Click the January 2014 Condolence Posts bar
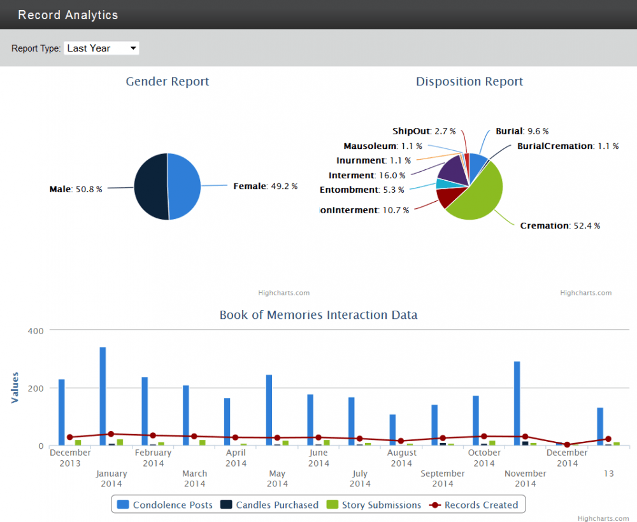 pyautogui.click(x=103, y=396)
